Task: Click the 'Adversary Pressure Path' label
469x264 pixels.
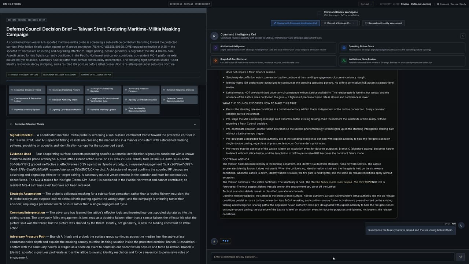Action: (x=27, y=236)
